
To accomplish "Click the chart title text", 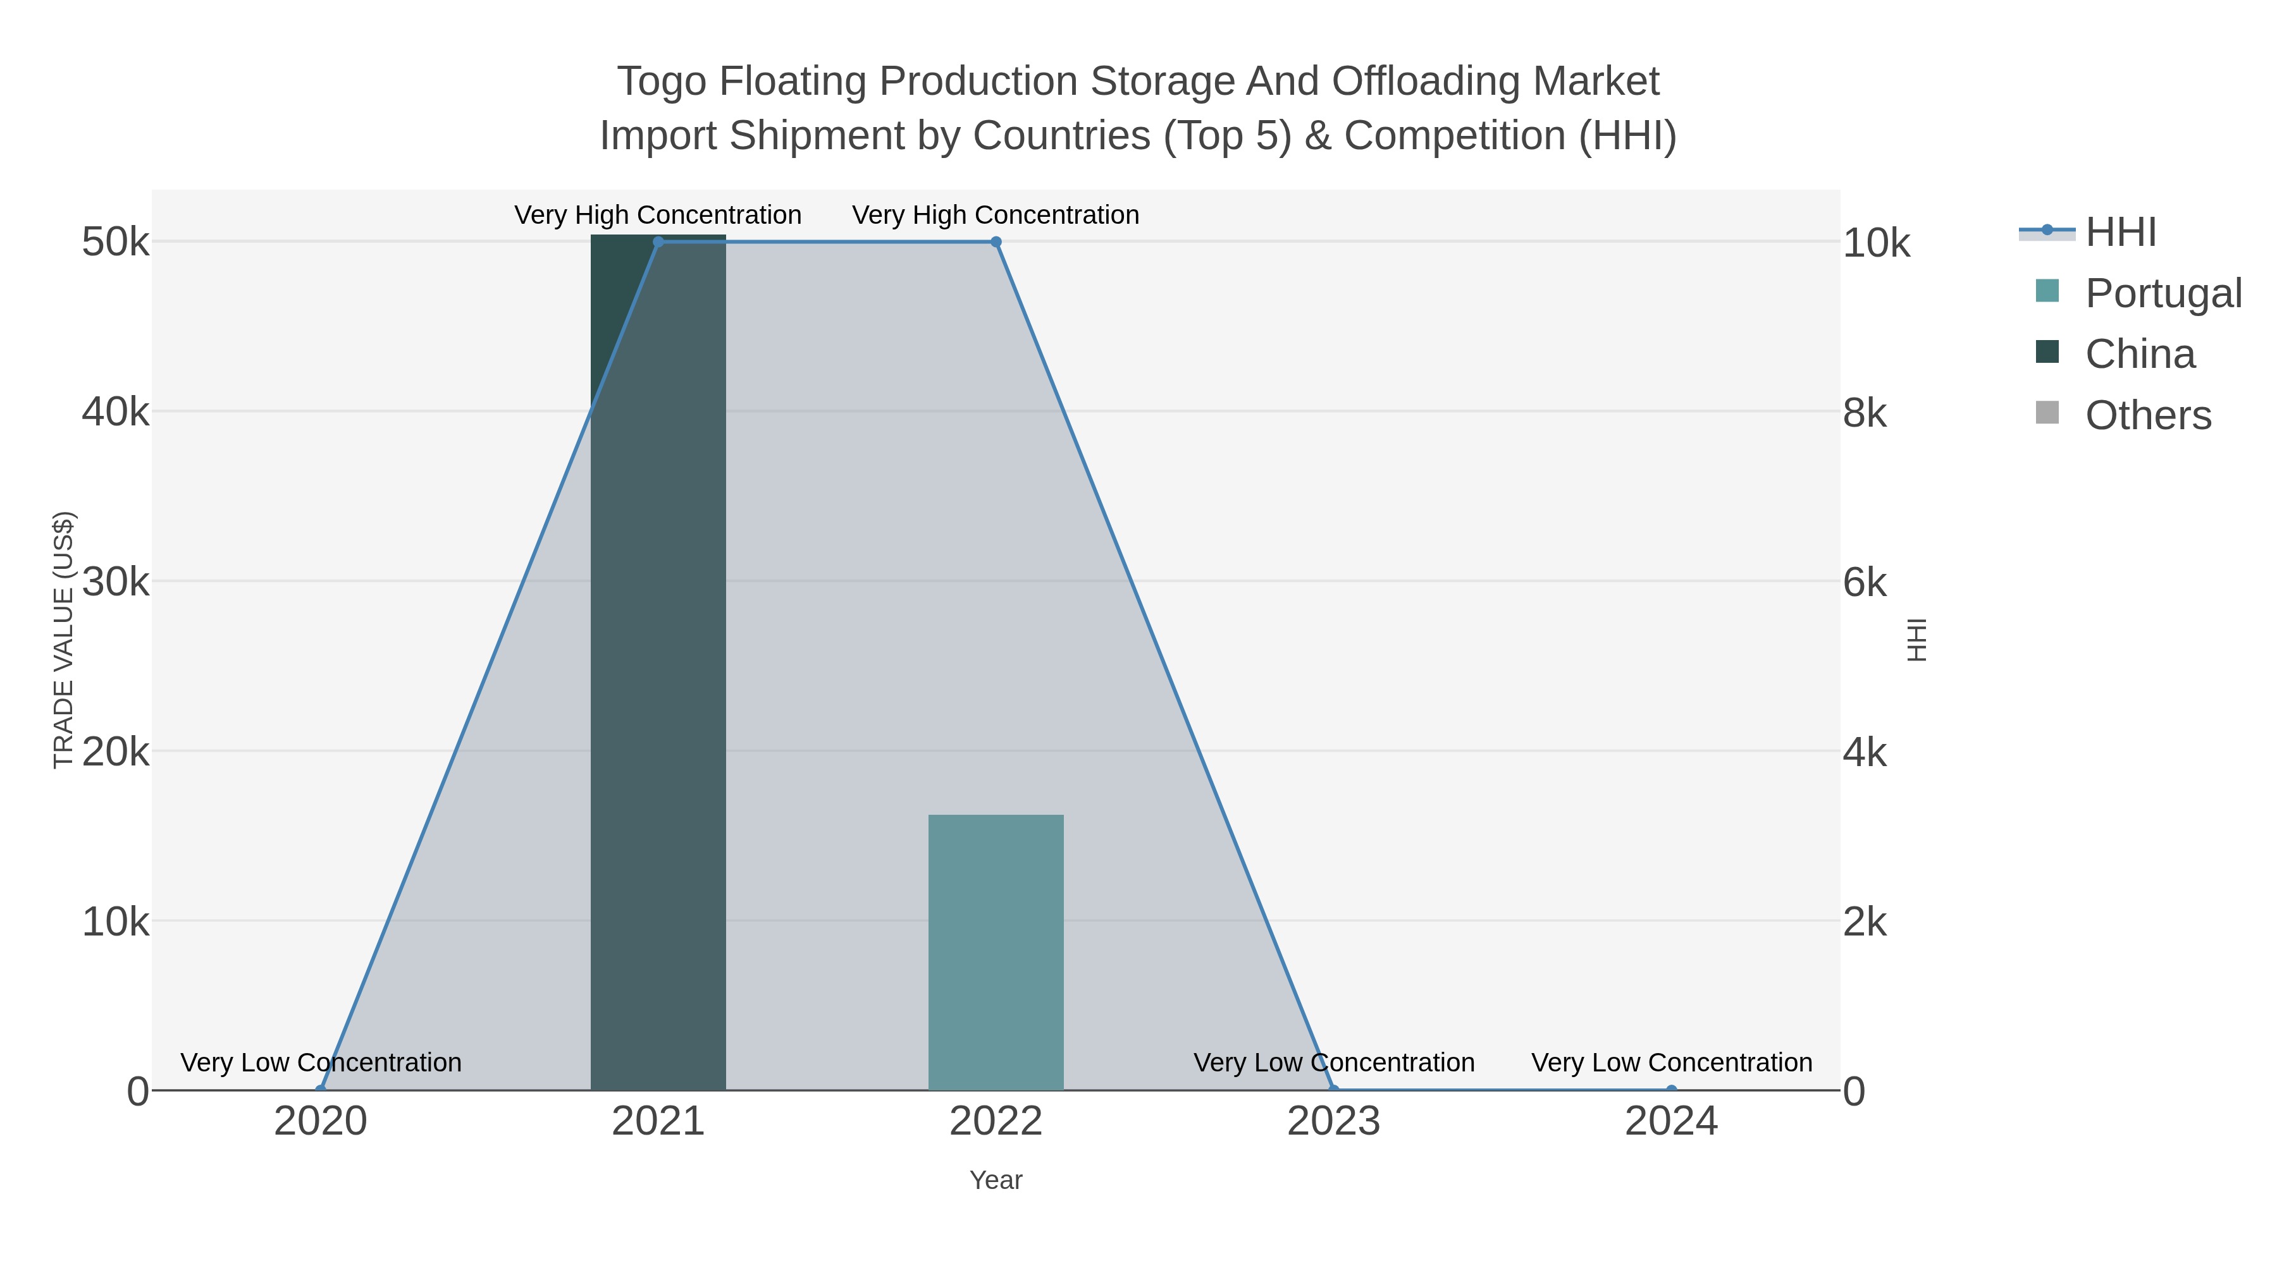I will (1138, 107).
